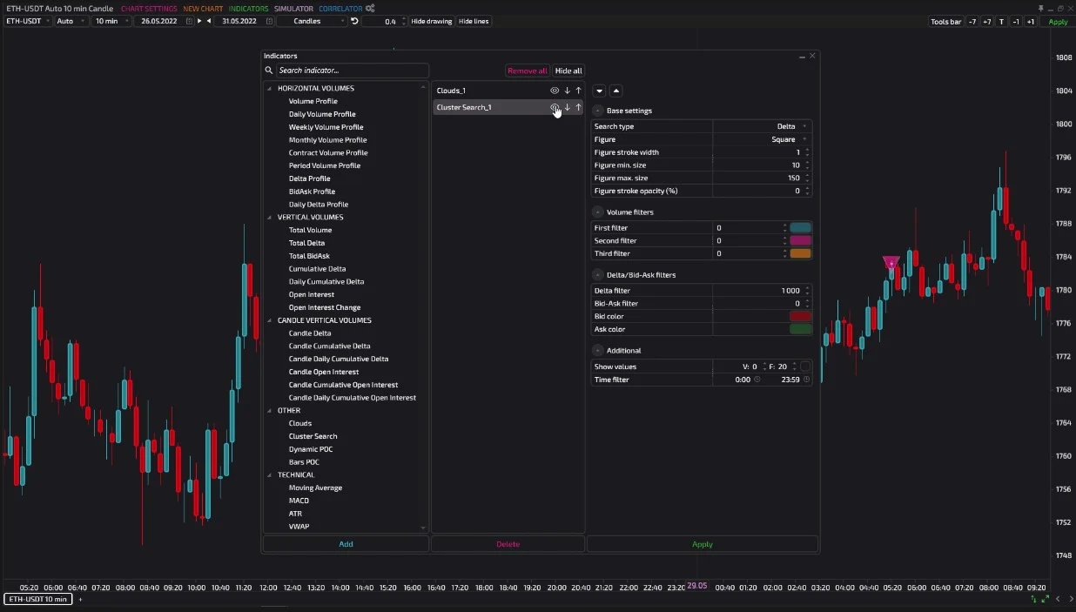Image resolution: width=1076 pixels, height=612 pixels.
Task: Open the SIMULATOR menu
Action: (x=293, y=9)
